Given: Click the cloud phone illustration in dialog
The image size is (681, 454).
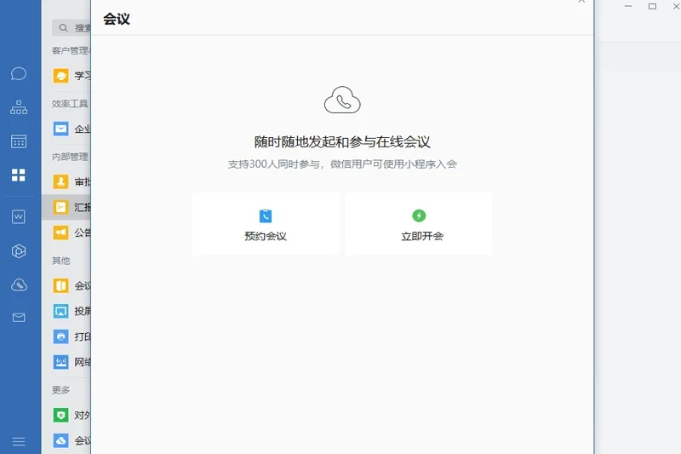Looking at the screenshot, I should (342, 100).
